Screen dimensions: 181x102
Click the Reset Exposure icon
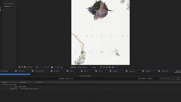click(113, 67)
